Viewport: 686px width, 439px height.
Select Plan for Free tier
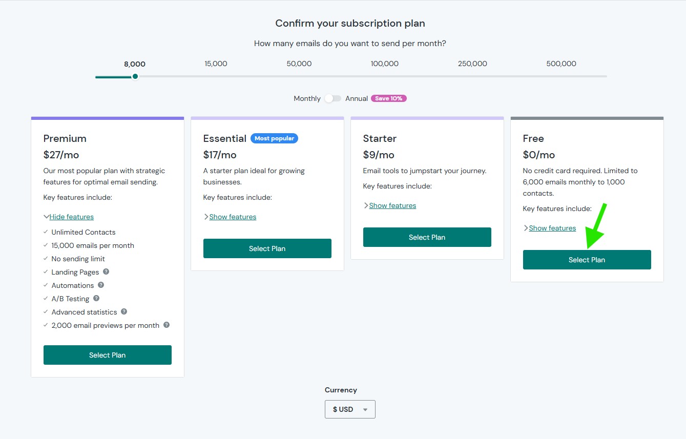(x=587, y=260)
